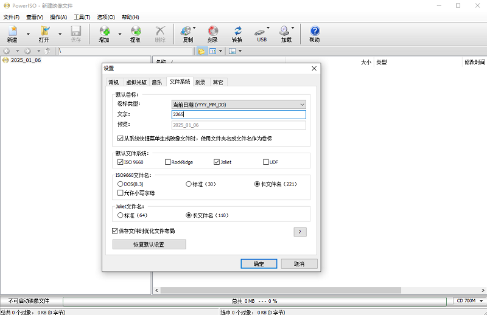Click the 提取 (Extract) toolbar icon
Screen dimensions: 487x315
coord(135,33)
